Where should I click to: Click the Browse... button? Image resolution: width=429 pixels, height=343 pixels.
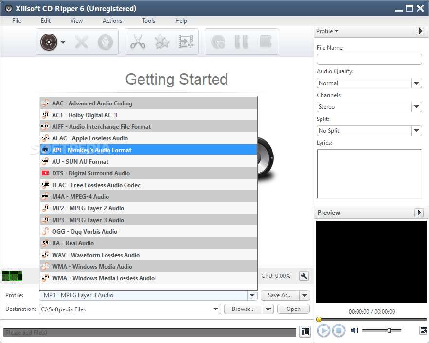[244, 309]
